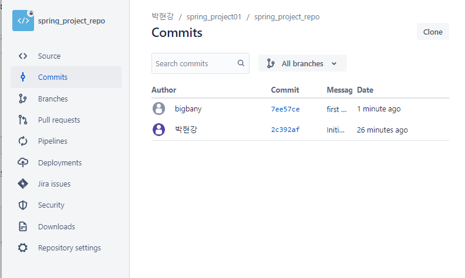The width and height of the screenshot is (465, 278).
Task: Open commit 7ee57ce
Action: tap(285, 109)
